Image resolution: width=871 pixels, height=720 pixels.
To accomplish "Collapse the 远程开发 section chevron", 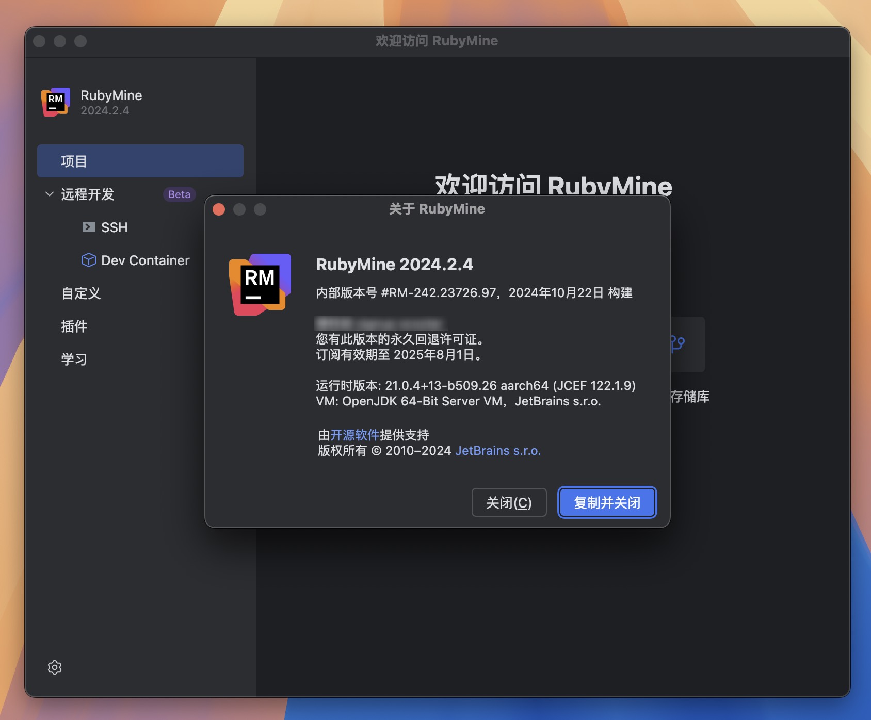I will pos(50,194).
